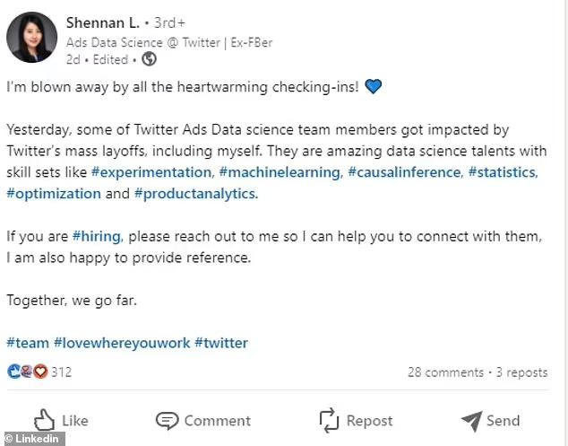Viewport: 568px width, 446px height.
Task: View the 28 comments link
Action: 445,372
